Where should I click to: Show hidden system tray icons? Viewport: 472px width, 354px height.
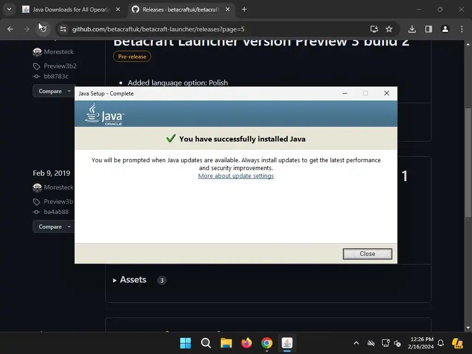click(356, 343)
